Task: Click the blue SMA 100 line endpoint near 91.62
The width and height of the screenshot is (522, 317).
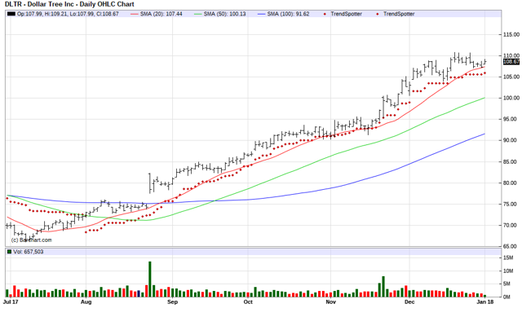Action: coord(484,134)
